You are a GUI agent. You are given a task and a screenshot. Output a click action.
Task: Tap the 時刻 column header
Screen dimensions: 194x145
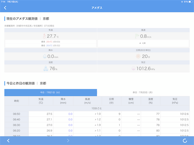coord(17,101)
